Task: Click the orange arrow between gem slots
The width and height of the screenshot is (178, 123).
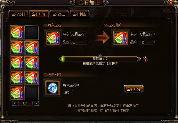Action: point(102,38)
